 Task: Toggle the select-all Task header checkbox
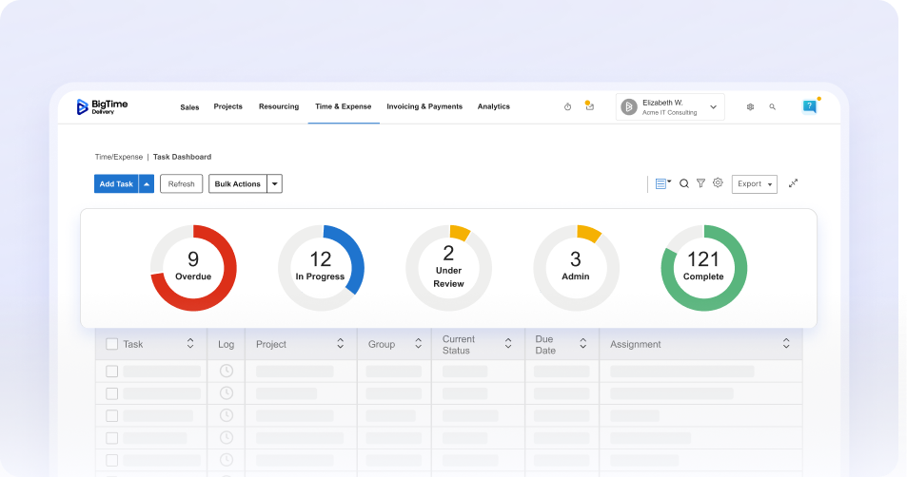112,344
